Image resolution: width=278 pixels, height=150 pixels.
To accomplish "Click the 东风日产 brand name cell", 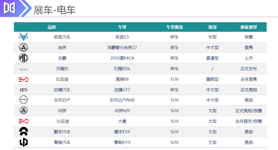I will (62, 100).
